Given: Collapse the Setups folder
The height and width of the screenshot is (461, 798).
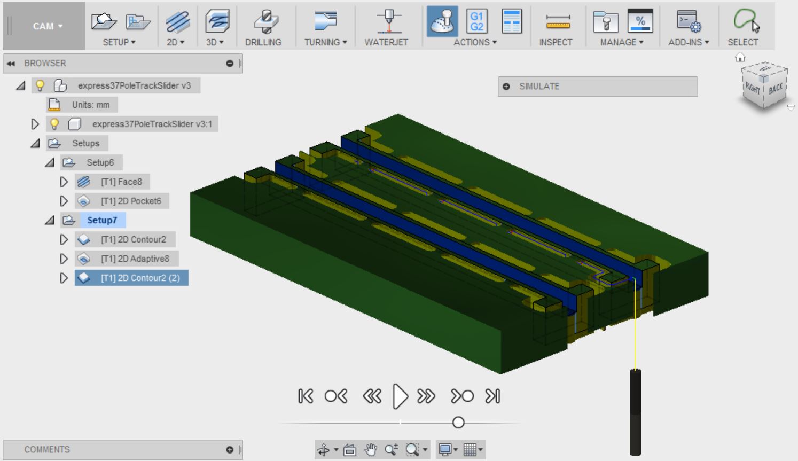Looking at the screenshot, I should click(35, 143).
